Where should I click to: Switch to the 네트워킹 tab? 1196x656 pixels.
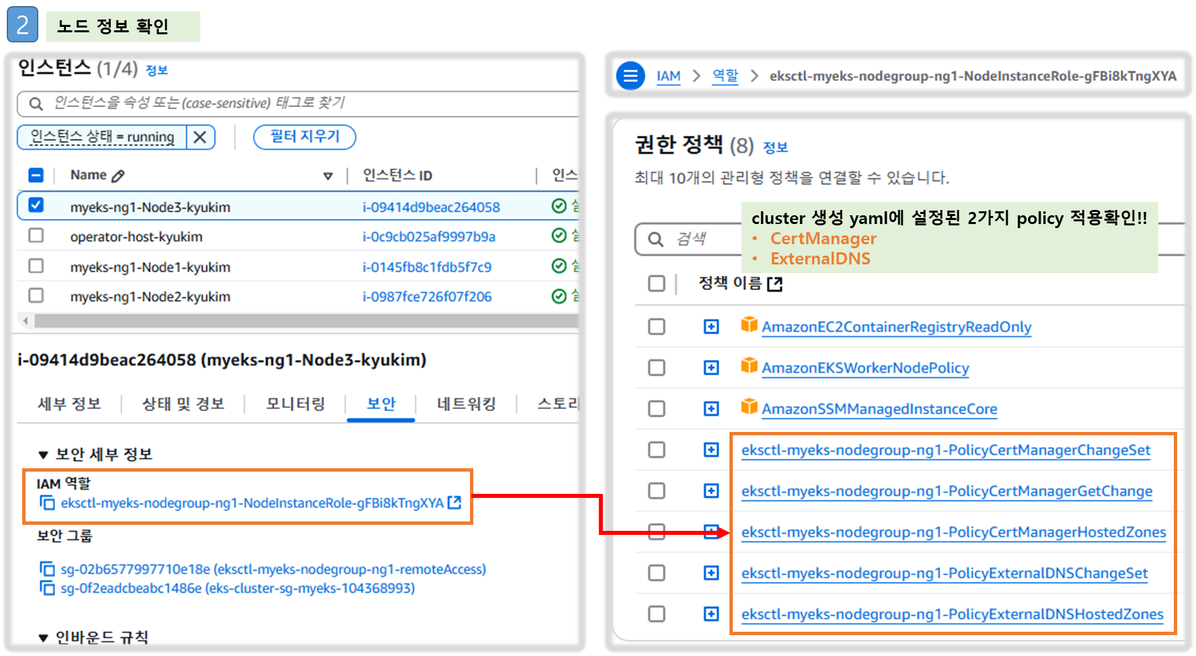[x=467, y=404]
